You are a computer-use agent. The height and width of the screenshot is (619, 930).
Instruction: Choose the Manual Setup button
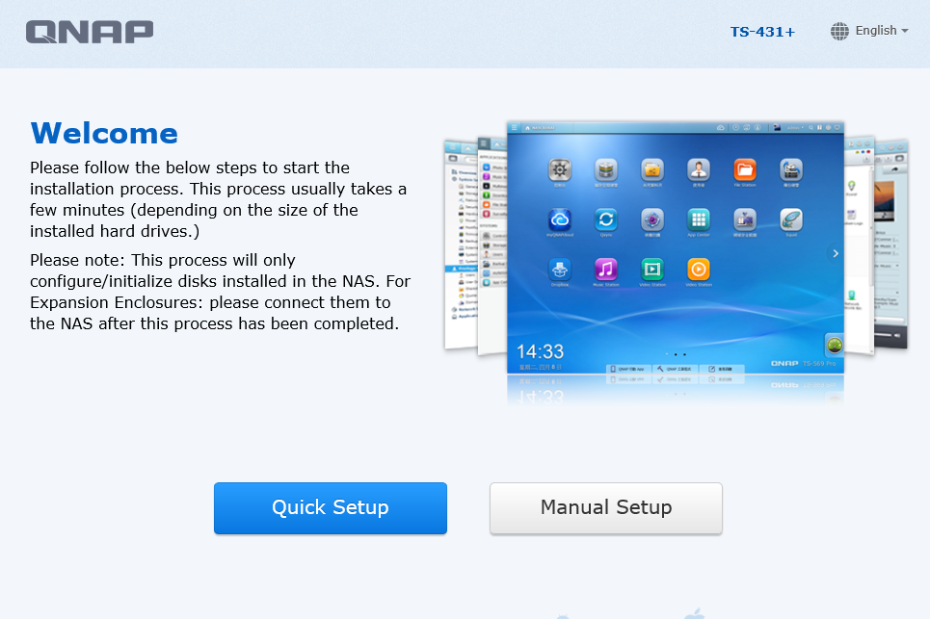pos(605,507)
